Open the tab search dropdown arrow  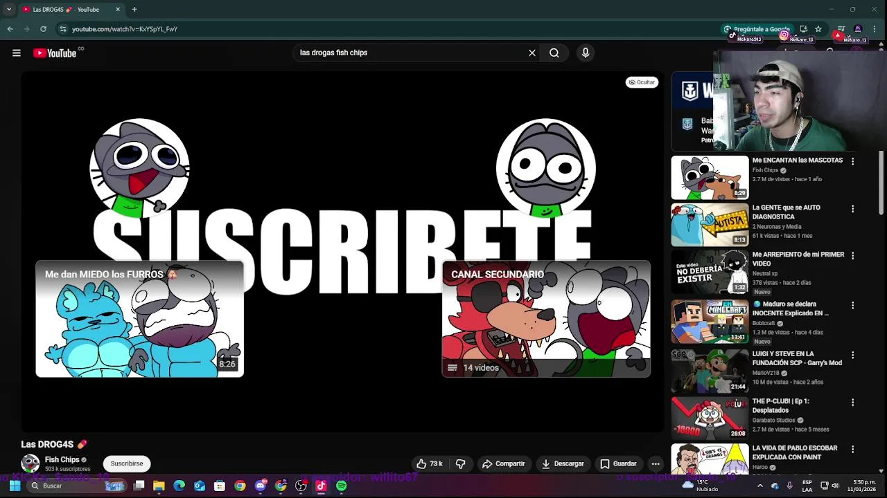(8, 10)
